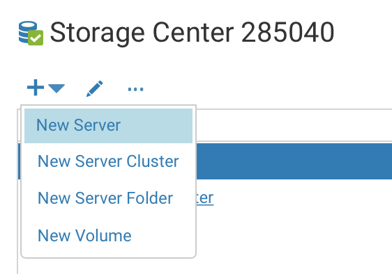Collapse the add menu via triangle arrow
Viewport: 392px width, 274px height.
(56, 89)
